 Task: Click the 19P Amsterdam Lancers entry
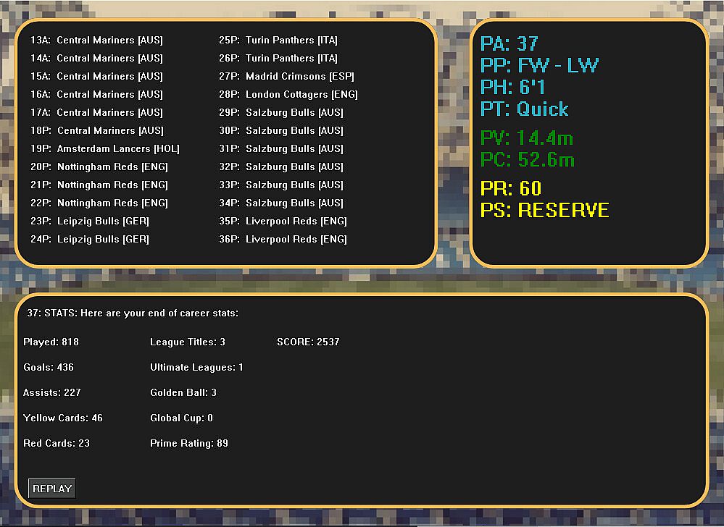click(x=104, y=149)
